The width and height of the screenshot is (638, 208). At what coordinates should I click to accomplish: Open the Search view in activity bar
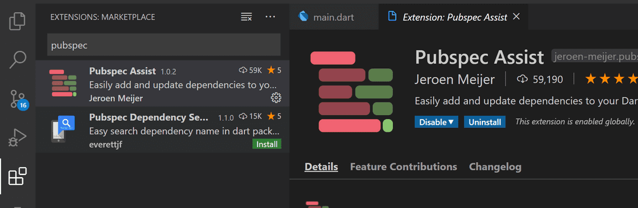(17, 60)
